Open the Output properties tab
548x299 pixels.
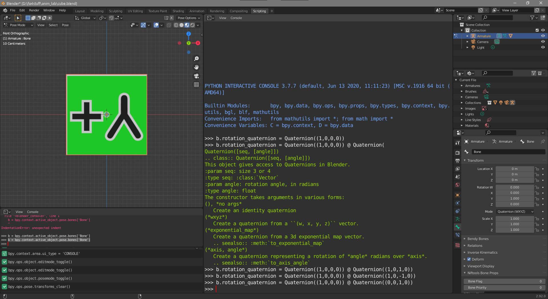458,161
